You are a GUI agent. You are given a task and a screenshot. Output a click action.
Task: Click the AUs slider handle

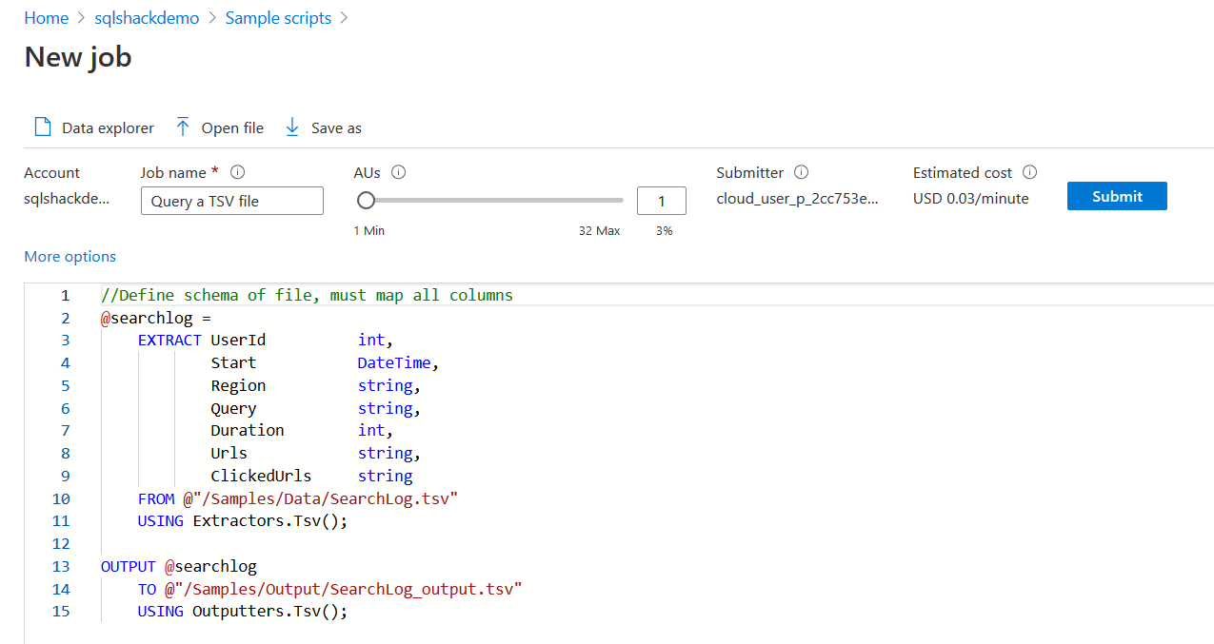click(366, 200)
